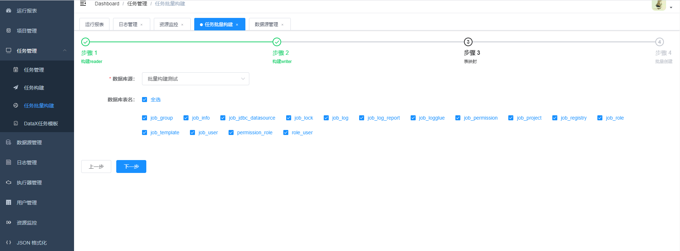Uncheck the job_role checkbox
Screen dimensions: 680x251
coord(600,118)
